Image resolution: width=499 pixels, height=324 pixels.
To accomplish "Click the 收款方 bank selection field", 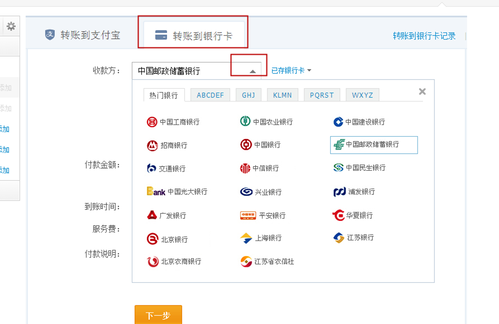I will (197, 70).
